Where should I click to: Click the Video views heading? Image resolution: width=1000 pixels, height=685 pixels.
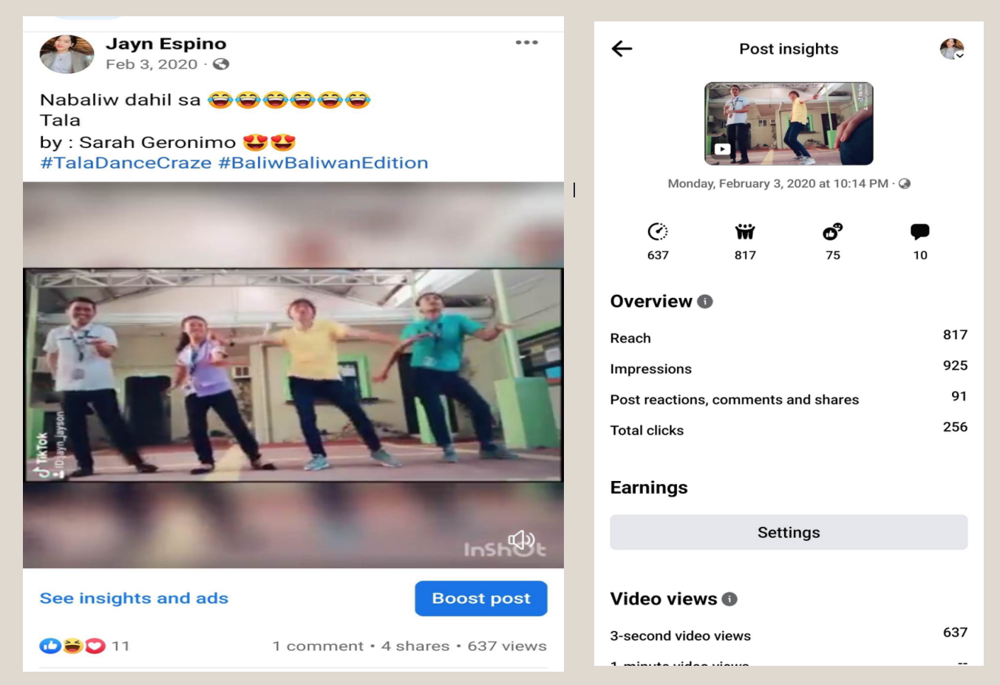point(664,599)
